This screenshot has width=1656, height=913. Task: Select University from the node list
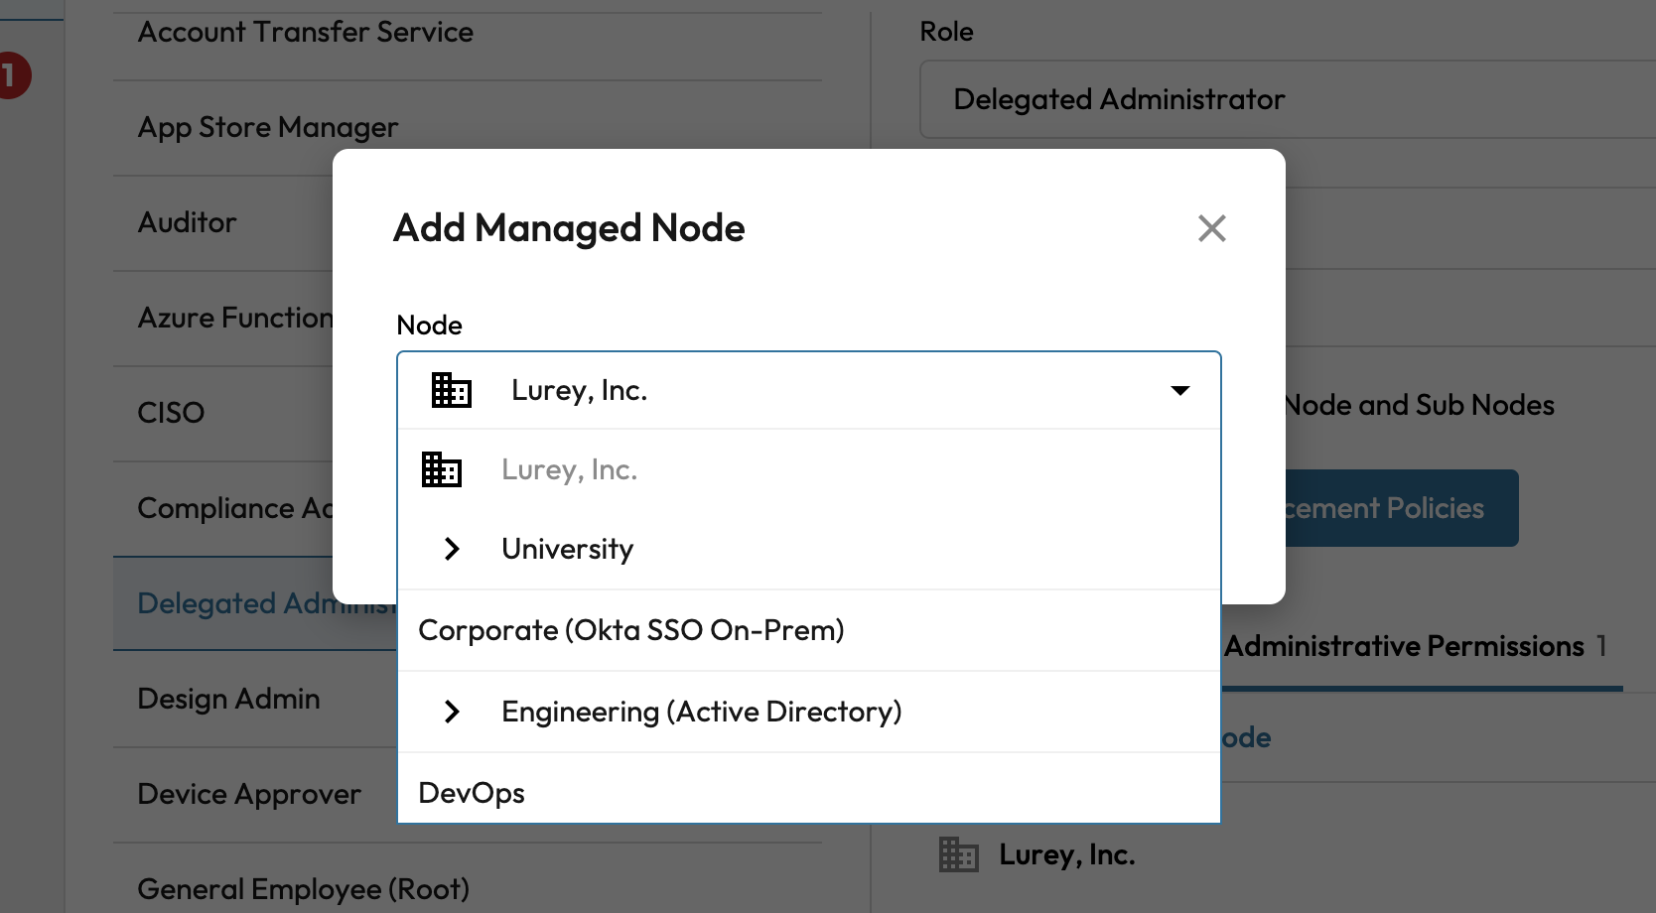pyautogui.click(x=567, y=549)
